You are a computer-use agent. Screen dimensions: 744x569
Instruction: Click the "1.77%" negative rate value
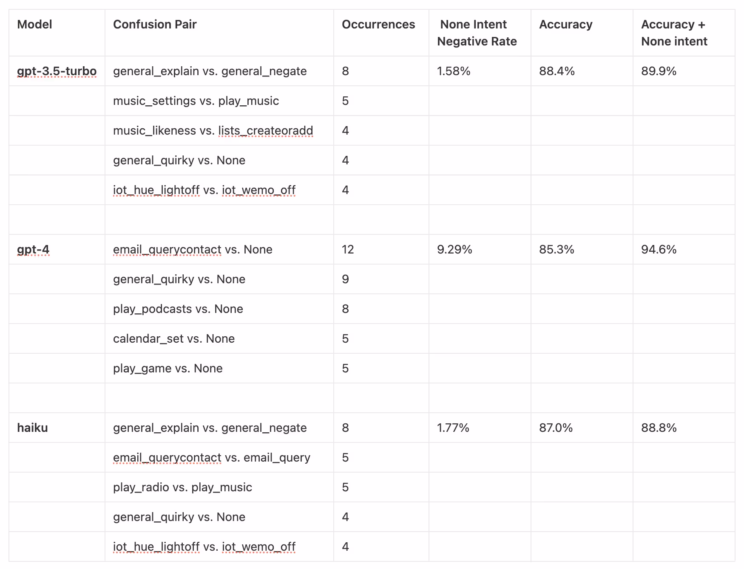pos(453,428)
